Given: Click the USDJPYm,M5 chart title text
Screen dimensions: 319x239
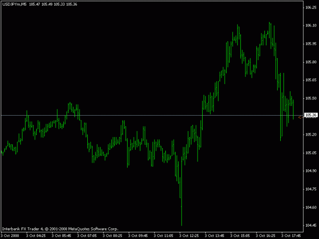Looking at the screenshot, I should coord(14,4).
